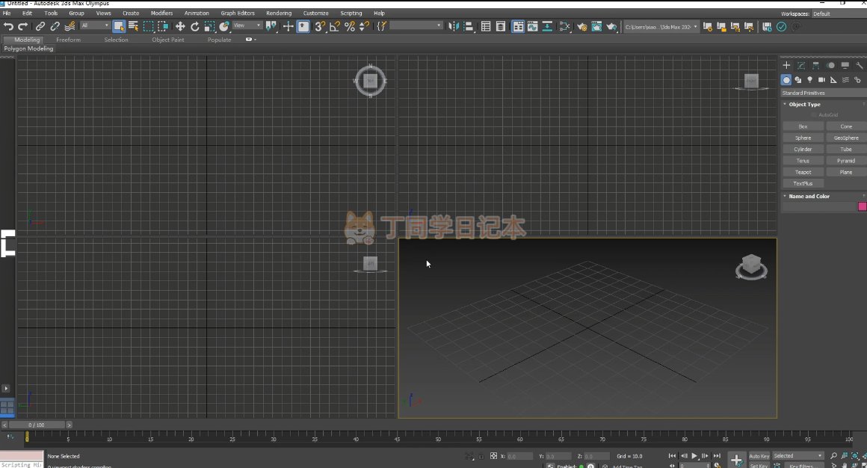Switch to the Freeform ribbon tab
This screenshot has width=867, height=468.
point(68,40)
